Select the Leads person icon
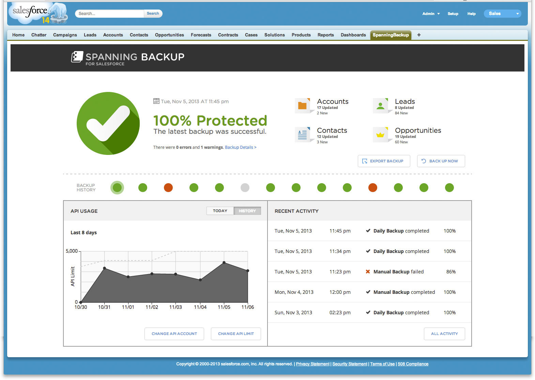The height and width of the screenshot is (380, 535). click(x=381, y=106)
